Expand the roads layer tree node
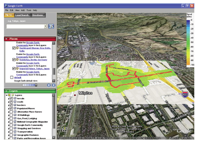 (9, 102)
